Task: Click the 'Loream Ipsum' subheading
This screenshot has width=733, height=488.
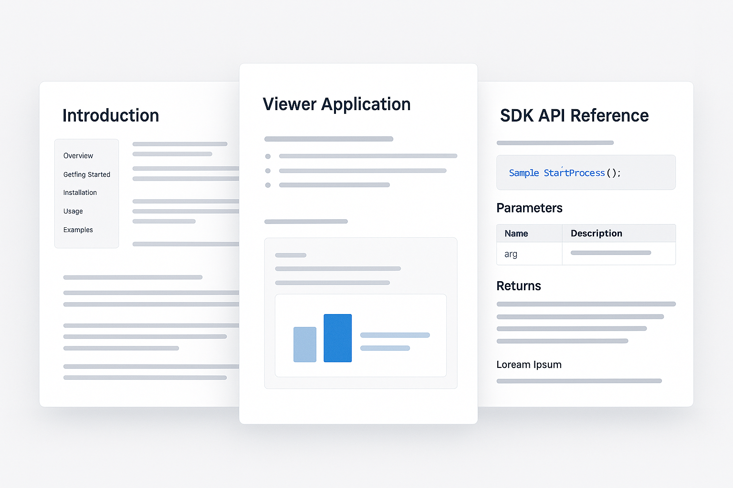Action: (x=529, y=365)
